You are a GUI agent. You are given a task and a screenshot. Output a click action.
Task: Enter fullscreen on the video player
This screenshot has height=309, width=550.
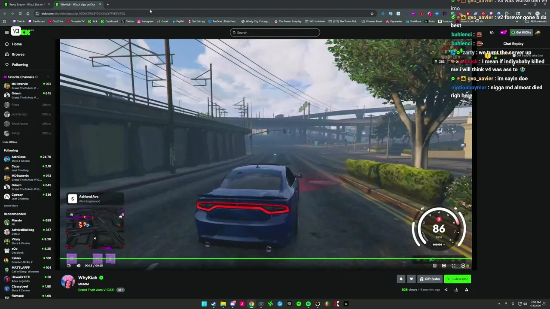pos(453,266)
